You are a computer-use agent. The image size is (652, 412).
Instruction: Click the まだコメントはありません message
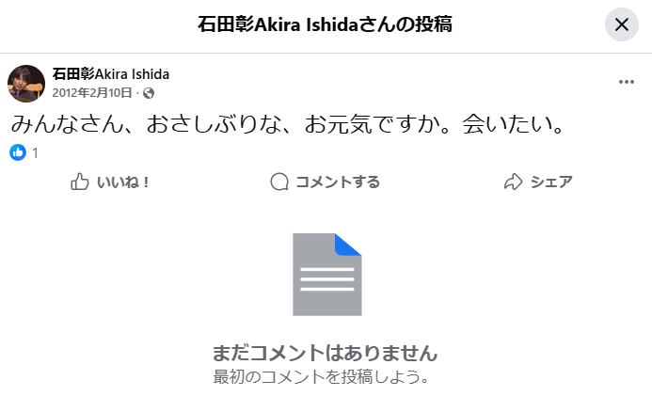pos(326,353)
